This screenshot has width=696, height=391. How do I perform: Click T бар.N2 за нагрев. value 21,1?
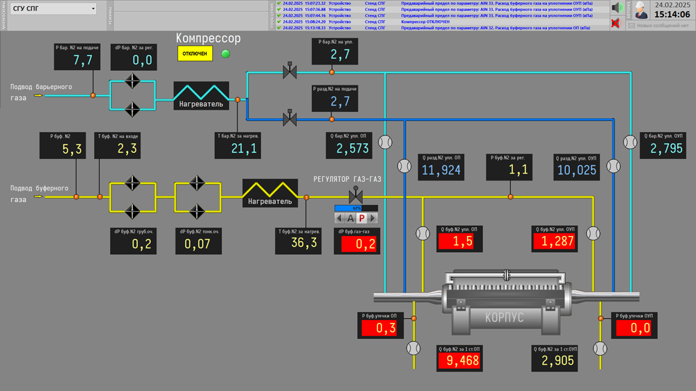(x=244, y=149)
